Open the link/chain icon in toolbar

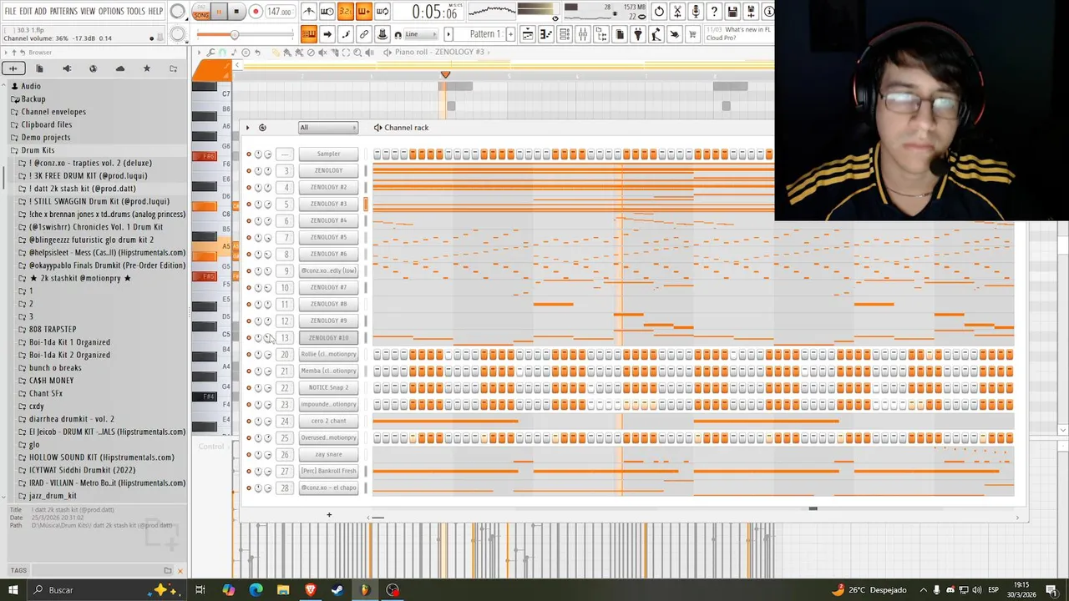point(364,34)
